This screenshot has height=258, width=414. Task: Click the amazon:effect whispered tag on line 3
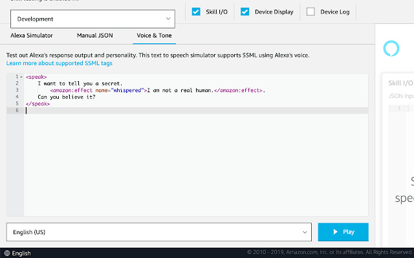coord(98,90)
